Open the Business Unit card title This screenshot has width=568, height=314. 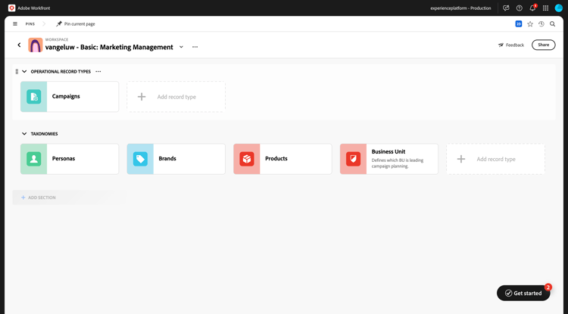pyautogui.click(x=389, y=151)
